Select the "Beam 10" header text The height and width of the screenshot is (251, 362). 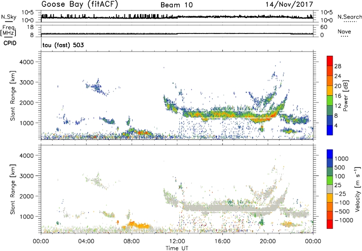(x=176, y=5)
